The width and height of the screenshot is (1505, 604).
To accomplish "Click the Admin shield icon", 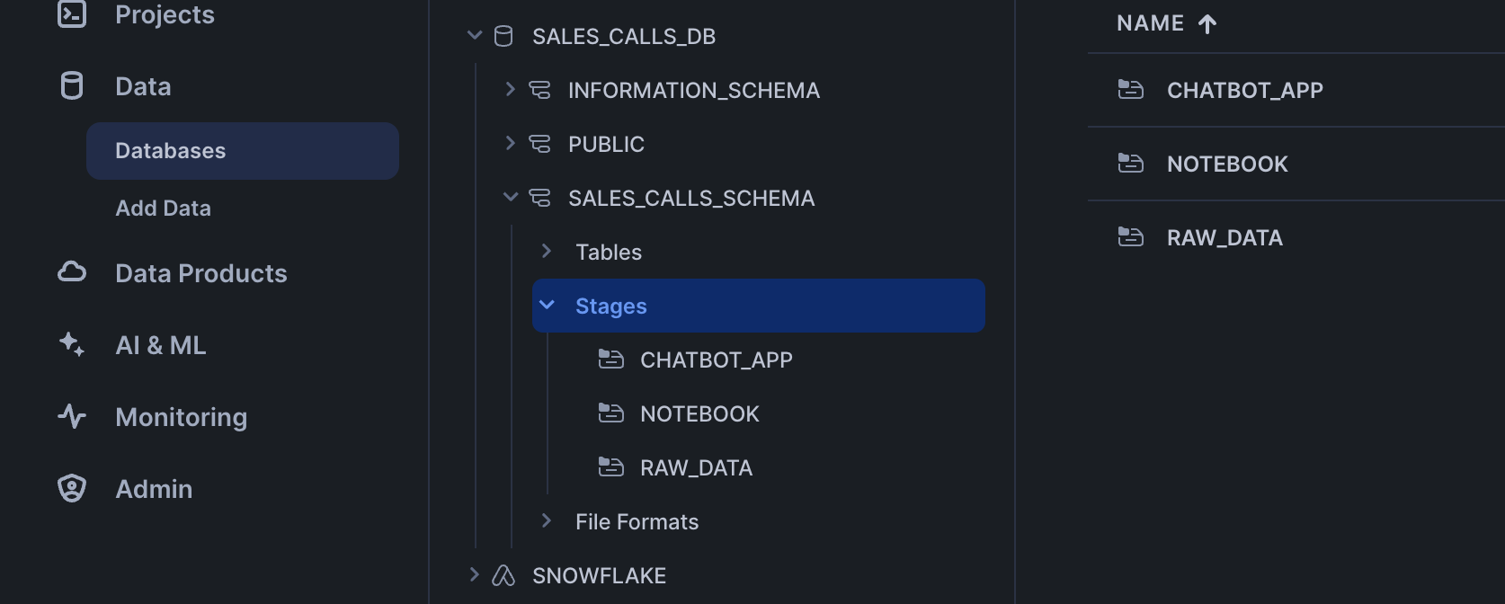I will [x=72, y=488].
